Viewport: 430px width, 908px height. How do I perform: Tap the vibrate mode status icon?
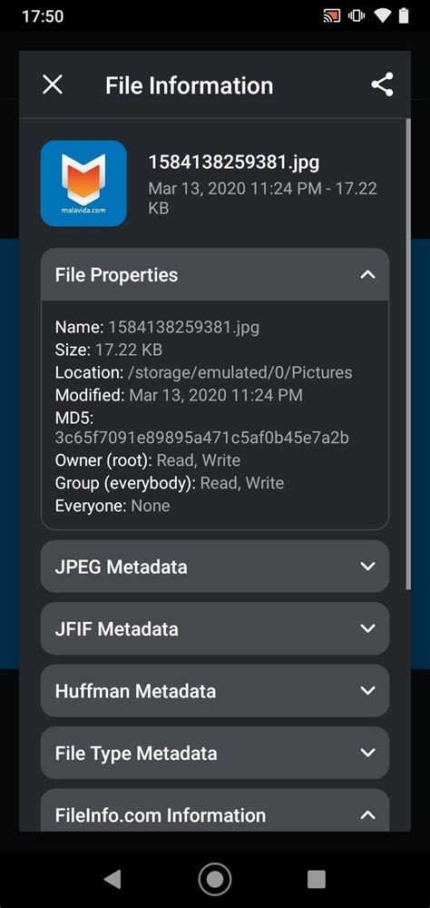[x=356, y=16]
